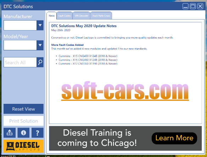This screenshot has width=207, height=157.
Task: Maximize the DTC Solutions window
Action: 193,6
